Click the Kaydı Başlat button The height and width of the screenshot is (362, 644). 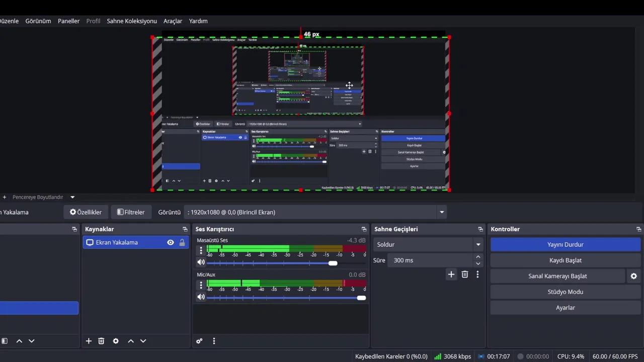(565, 260)
